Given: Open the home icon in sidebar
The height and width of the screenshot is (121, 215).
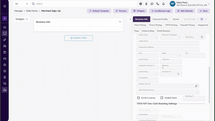Looking at the screenshot, I should tap(5, 27).
